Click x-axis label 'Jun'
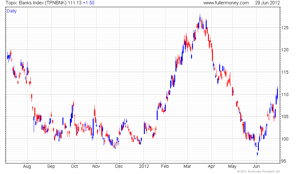This screenshot has width=306, height=174. (256, 167)
